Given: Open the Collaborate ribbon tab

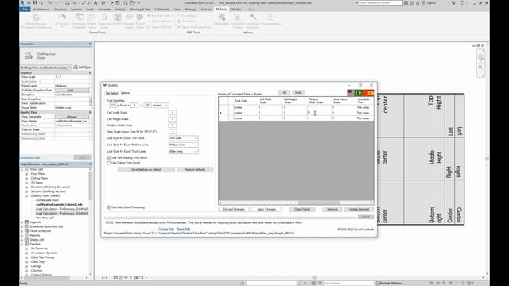Looking at the screenshot, I should click(x=162, y=10).
